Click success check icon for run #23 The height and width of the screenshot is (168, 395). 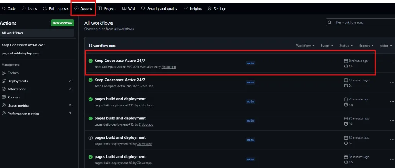90,80
